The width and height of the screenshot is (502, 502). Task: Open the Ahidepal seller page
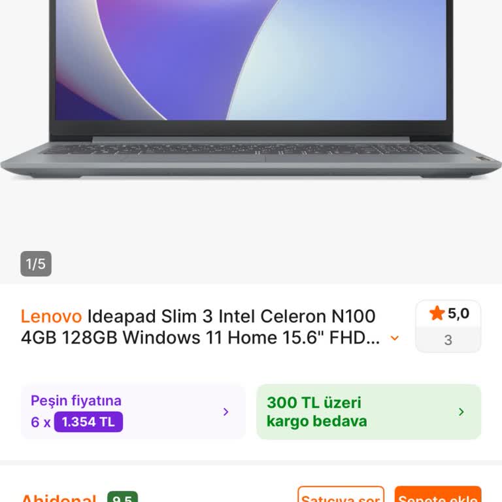[x=58, y=498]
